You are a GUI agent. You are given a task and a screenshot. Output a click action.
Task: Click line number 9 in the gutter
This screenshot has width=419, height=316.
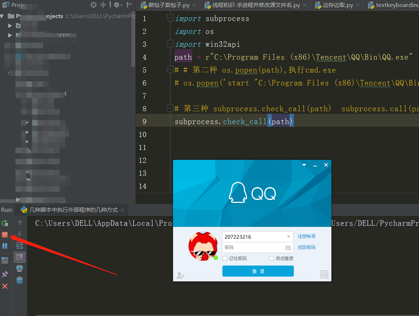point(144,122)
